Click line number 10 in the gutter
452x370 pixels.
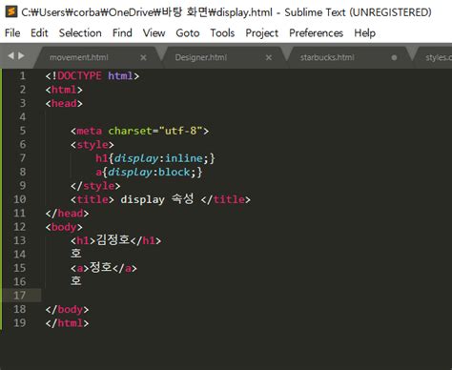(x=20, y=199)
